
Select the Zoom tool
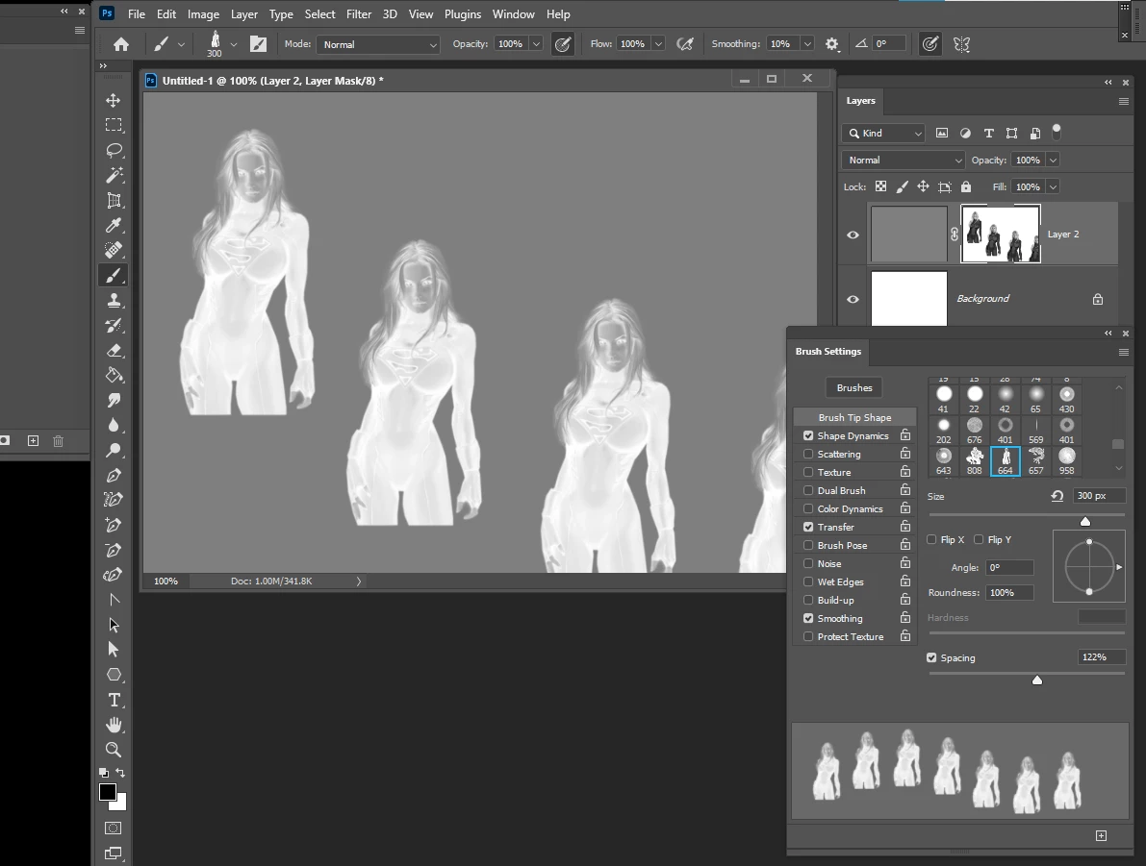[114, 750]
